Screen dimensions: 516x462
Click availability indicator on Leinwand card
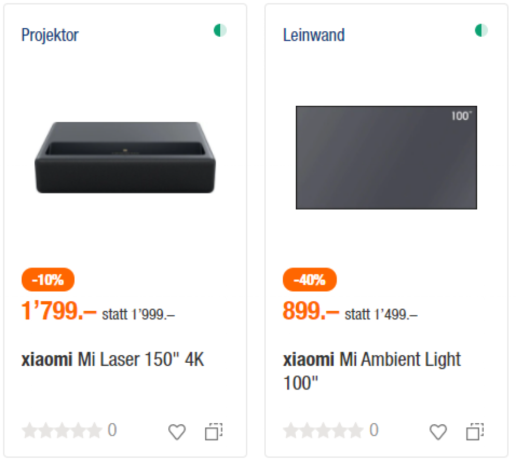pyautogui.click(x=482, y=31)
